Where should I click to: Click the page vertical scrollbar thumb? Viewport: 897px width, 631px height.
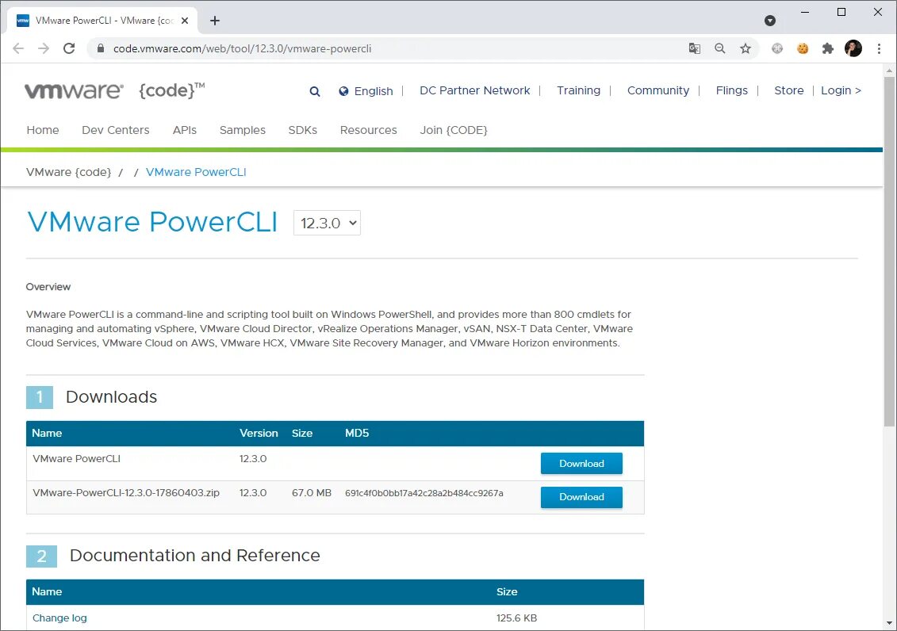coord(889,251)
